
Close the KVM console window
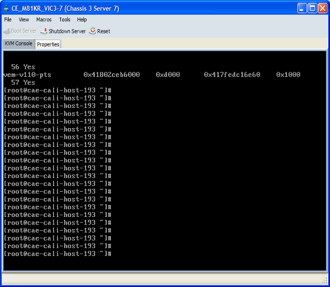(x=323, y=9)
